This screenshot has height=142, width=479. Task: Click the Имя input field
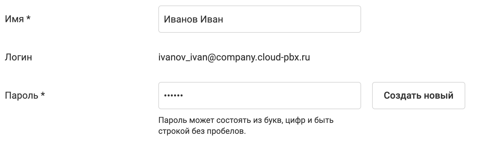point(259,19)
